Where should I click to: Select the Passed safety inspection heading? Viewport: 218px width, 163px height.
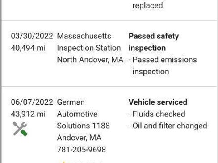154,42
